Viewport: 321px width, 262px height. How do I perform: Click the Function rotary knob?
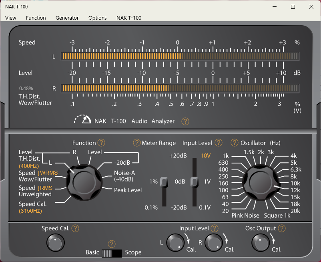pyautogui.click(x=84, y=182)
